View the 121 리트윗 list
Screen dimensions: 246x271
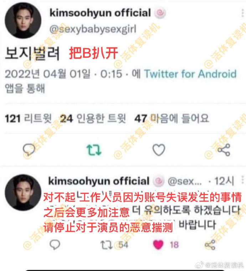point(28,118)
